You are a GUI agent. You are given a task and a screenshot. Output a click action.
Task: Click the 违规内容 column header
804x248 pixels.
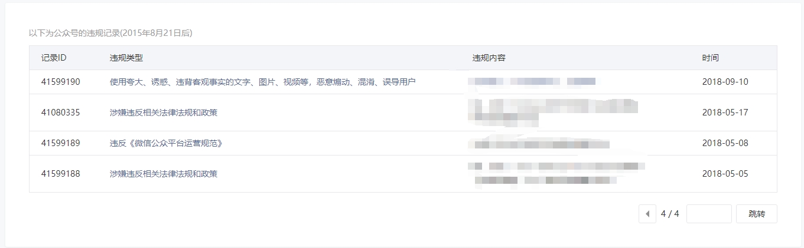click(x=489, y=58)
